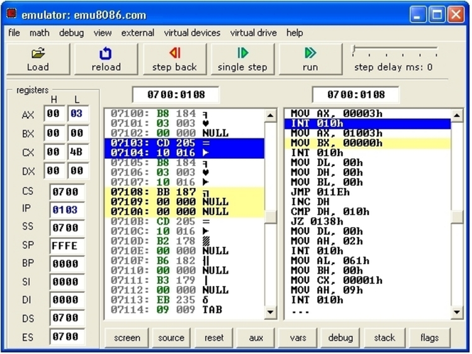The image size is (472, 354).
Task: Show the vars window
Action: pos(298,338)
